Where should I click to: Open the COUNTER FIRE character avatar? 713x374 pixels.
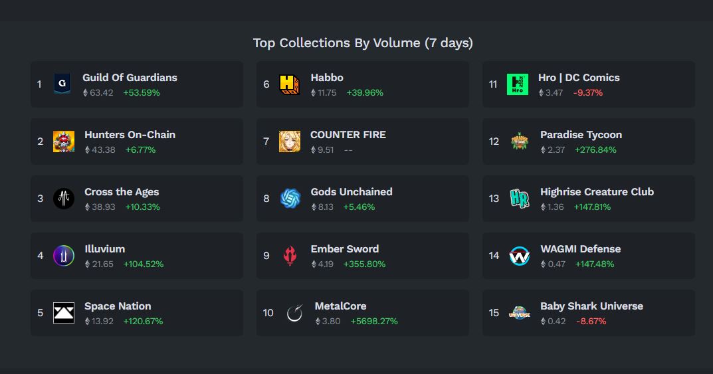290,141
